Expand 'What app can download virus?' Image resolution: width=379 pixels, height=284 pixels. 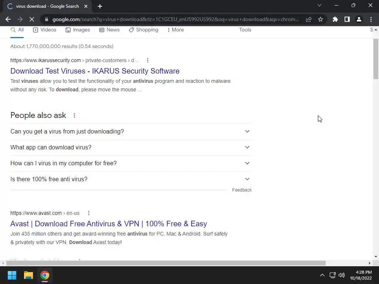coord(131,147)
